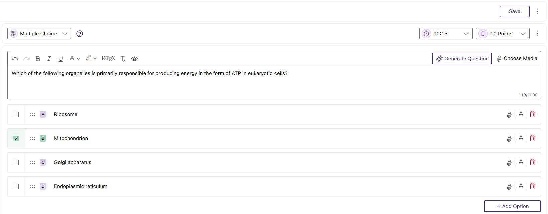Insert a LaTeX equation
Image resolution: width=548 pixels, height=214 pixels.
click(x=108, y=59)
